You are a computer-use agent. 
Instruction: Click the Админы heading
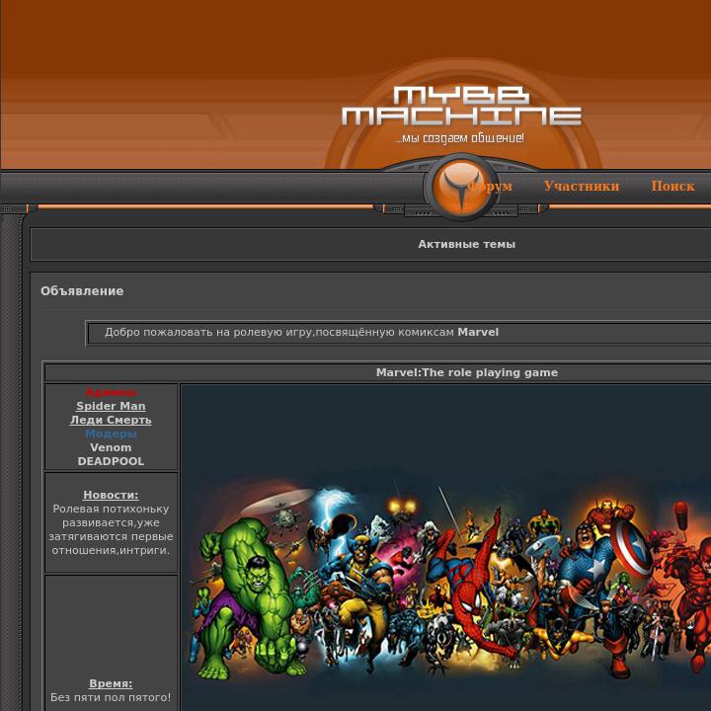click(x=111, y=392)
